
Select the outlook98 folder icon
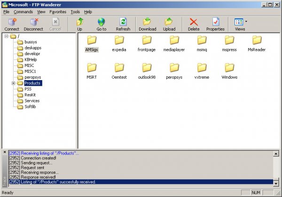(147, 67)
